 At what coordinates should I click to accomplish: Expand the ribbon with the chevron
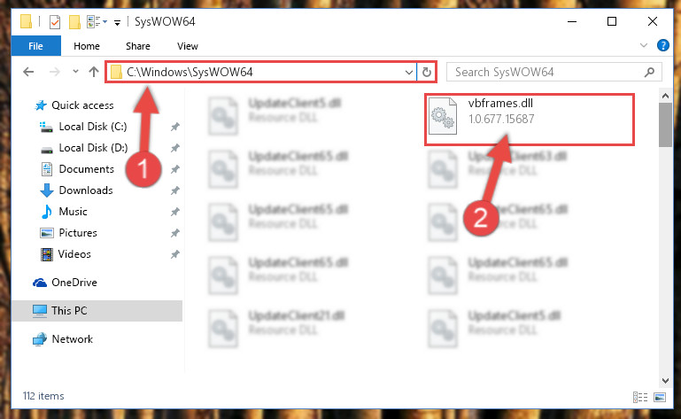tap(644, 45)
